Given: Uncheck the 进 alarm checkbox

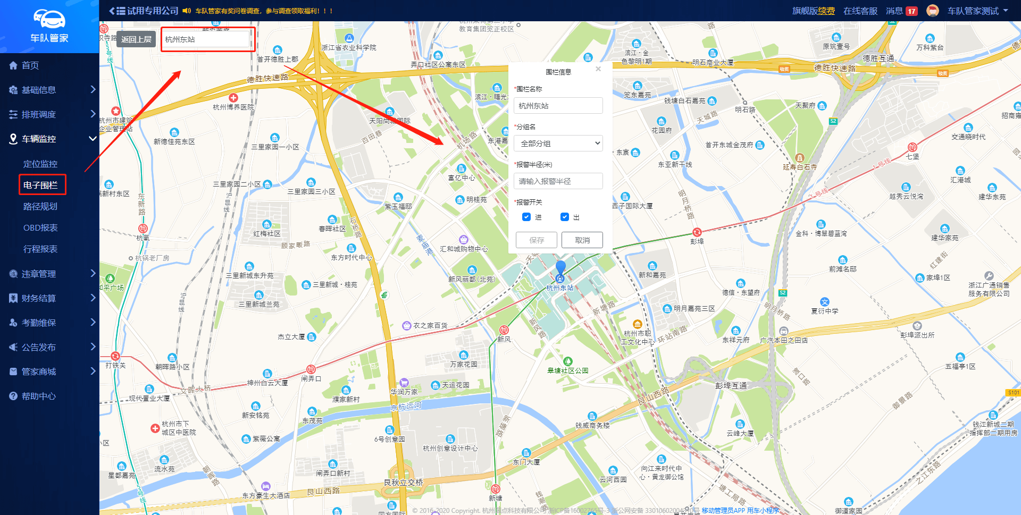Looking at the screenshot, I should click(x=526, y=217).
